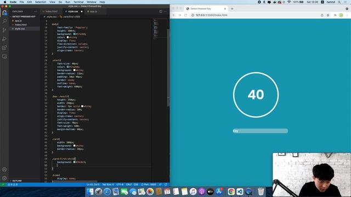This screenshot has width=351, height=197.
Task: Click the Chrome address bar URL
Action: tap(212, 15)
